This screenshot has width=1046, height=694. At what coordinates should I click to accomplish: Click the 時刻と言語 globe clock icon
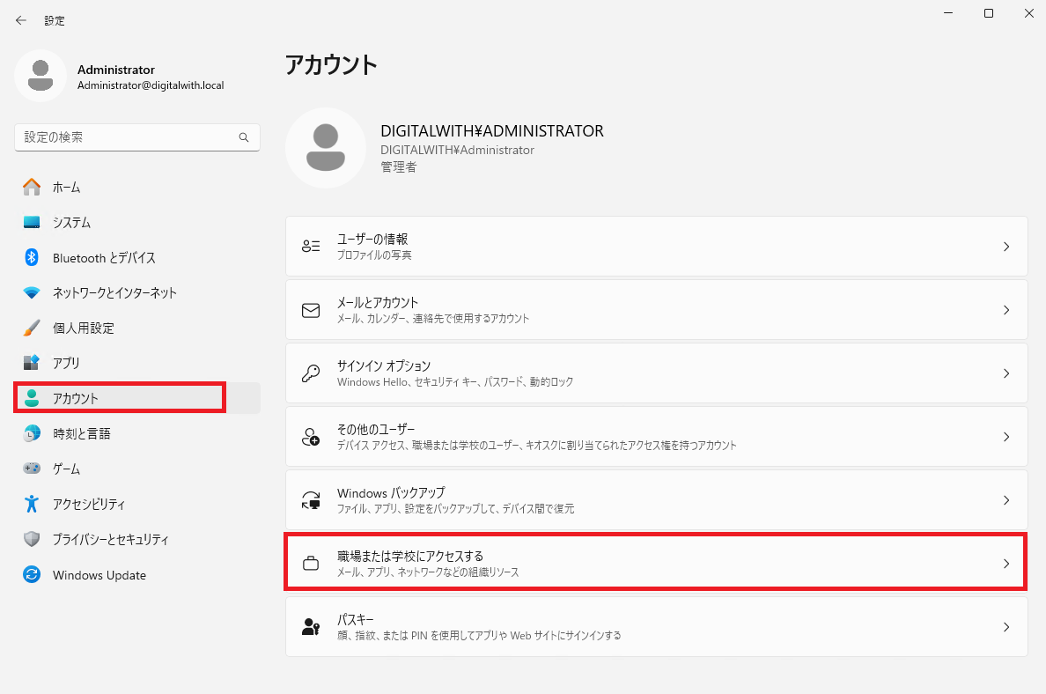32,433
